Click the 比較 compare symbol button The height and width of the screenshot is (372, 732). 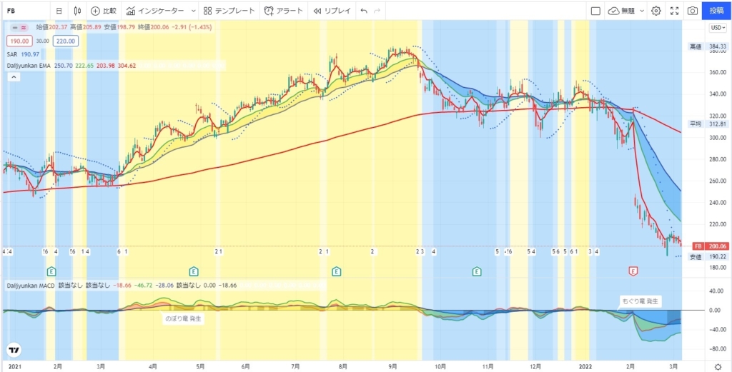coord(104,11)
